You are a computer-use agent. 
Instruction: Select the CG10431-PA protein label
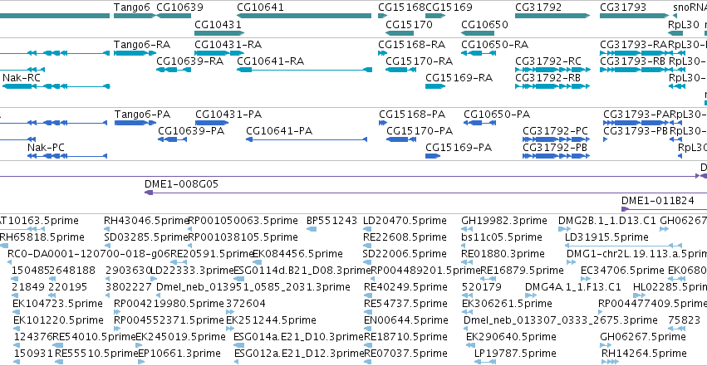point(228,115)
